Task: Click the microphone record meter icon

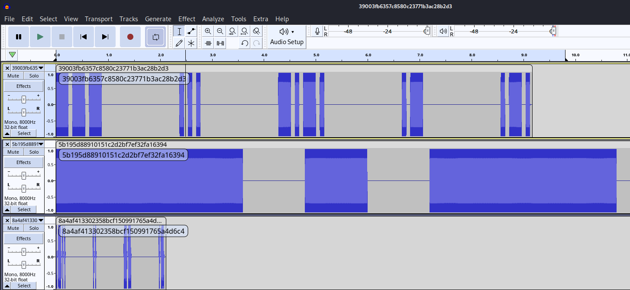Action: 317,31
